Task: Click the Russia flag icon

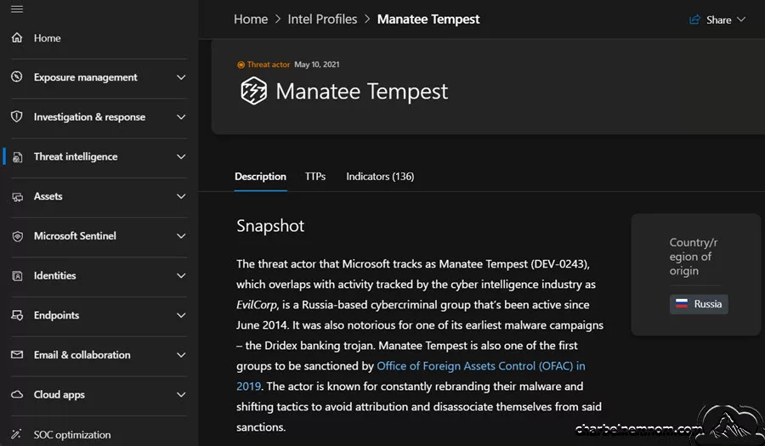Action: point(682,303)
